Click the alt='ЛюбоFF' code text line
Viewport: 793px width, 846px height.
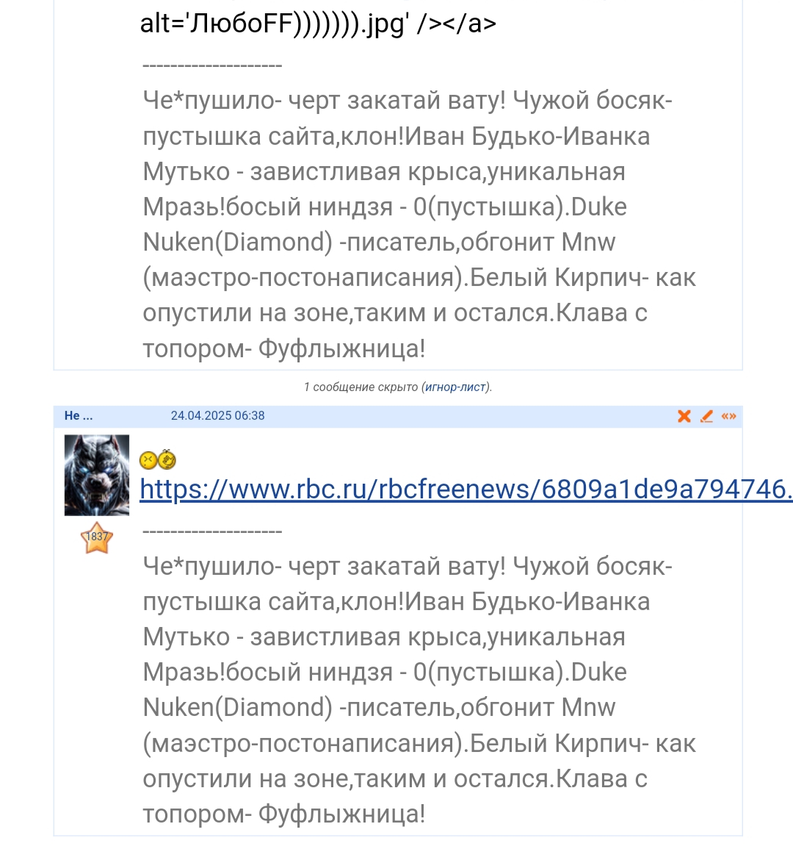[318, 24]
